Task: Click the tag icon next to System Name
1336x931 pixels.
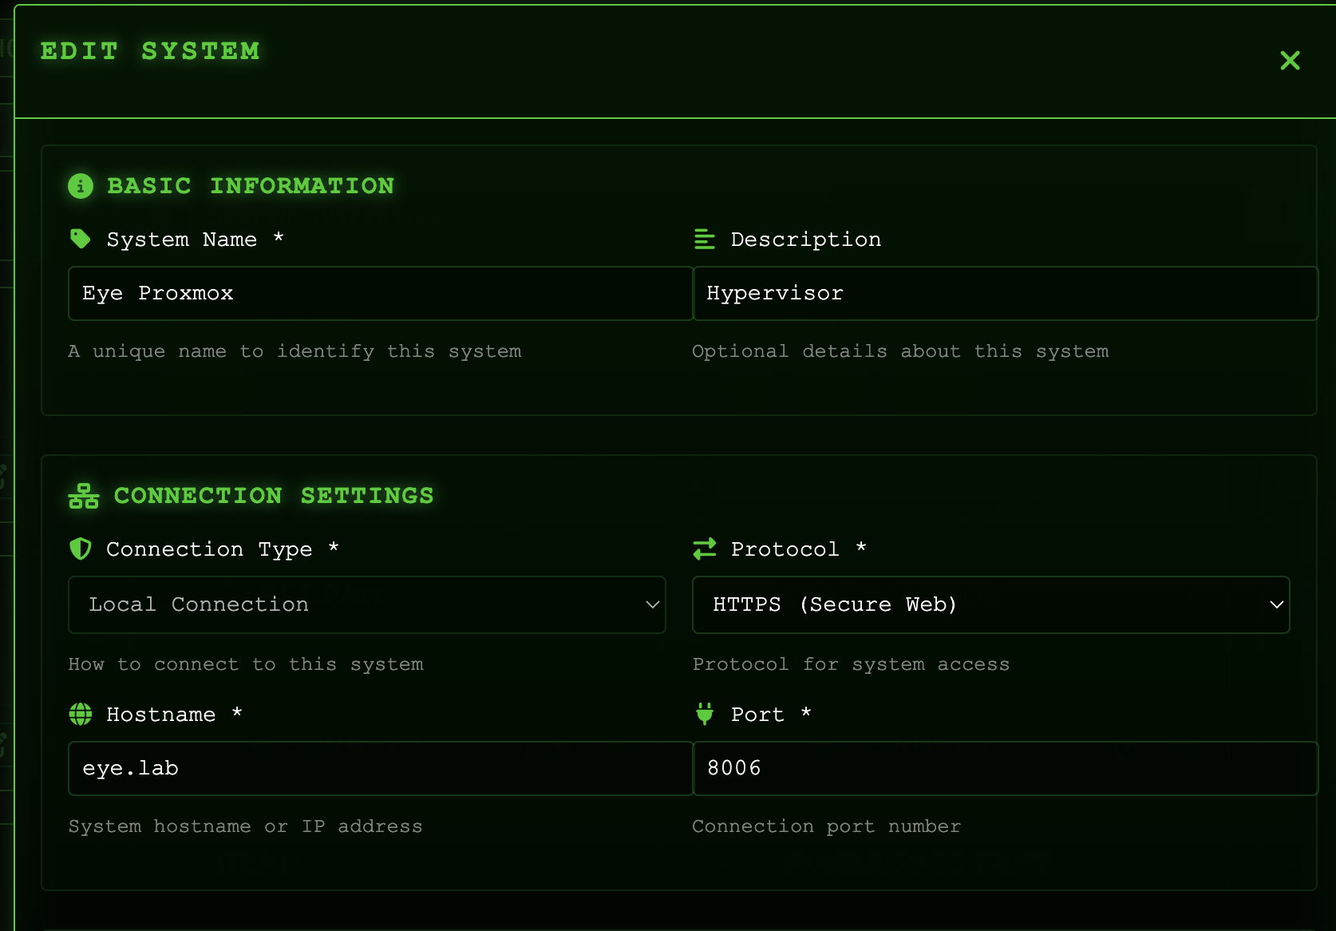Action: [81, 239]
